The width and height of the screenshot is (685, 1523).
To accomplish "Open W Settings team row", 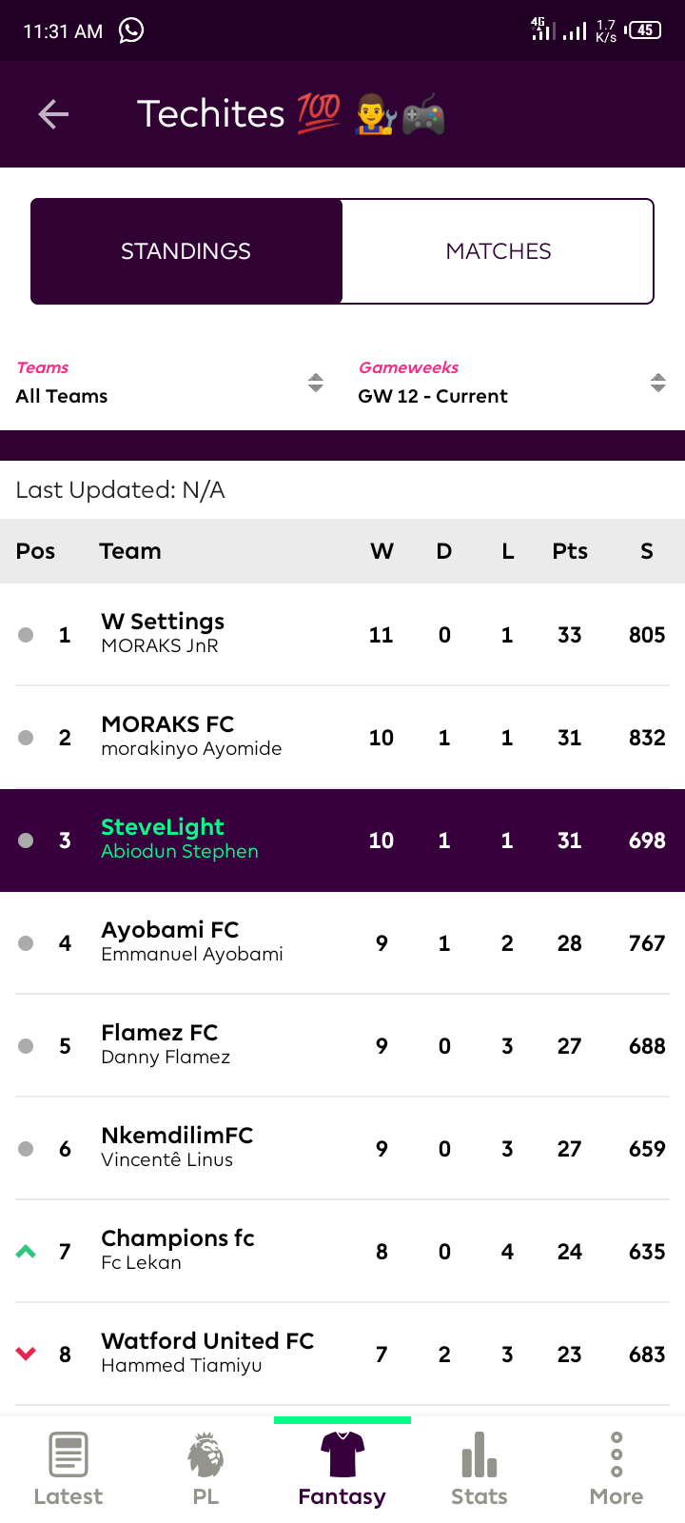I will (342, 634).
